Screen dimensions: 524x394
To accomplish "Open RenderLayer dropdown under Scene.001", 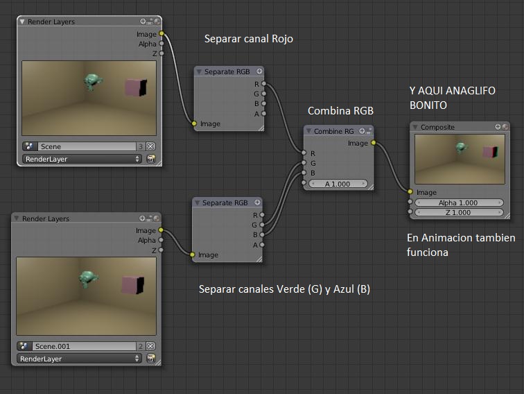I will (x=79, y=359).
